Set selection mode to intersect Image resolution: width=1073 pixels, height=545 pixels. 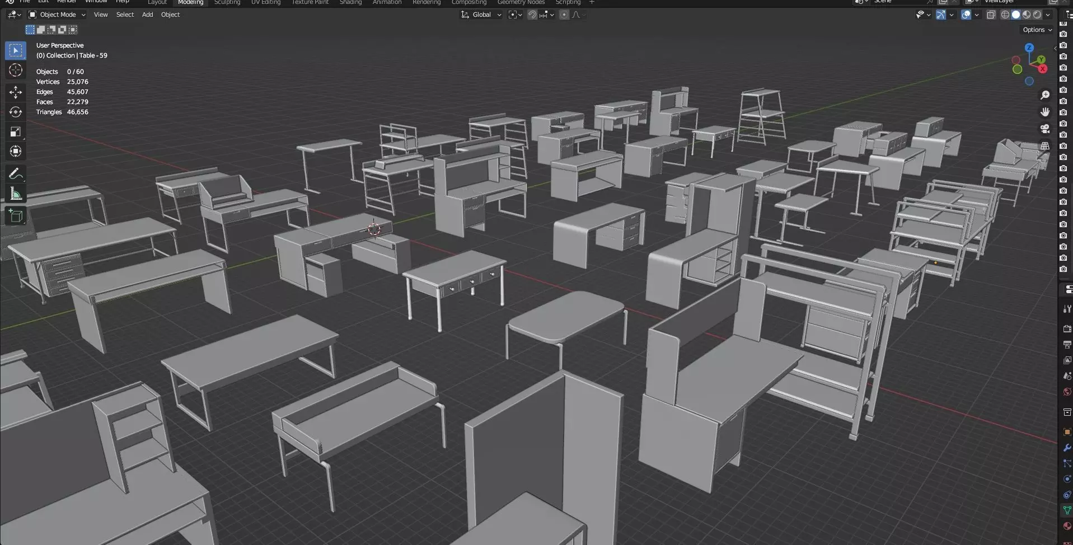pos(73,30)
